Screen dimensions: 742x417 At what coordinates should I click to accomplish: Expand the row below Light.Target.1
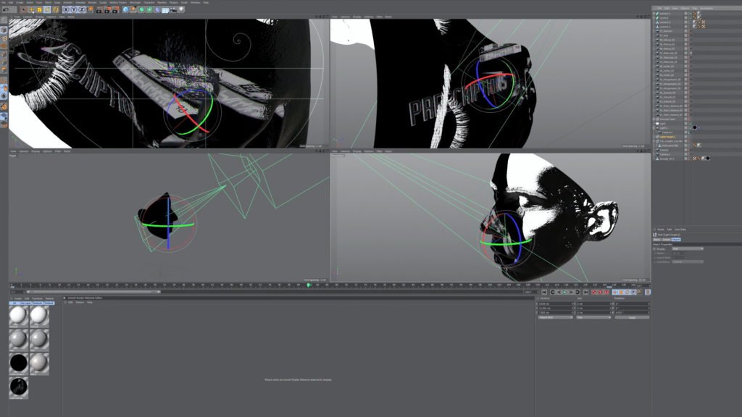pyautogui.click(x=654, y=141)
